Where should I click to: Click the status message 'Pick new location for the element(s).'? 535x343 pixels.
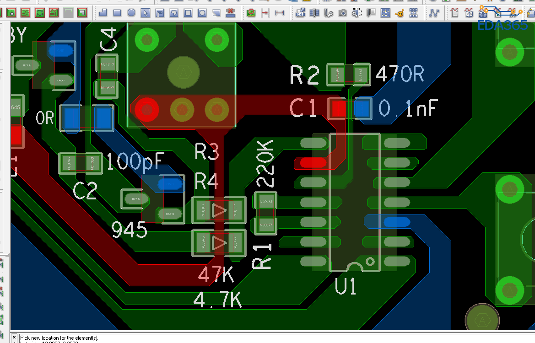[x=59, y=338]
